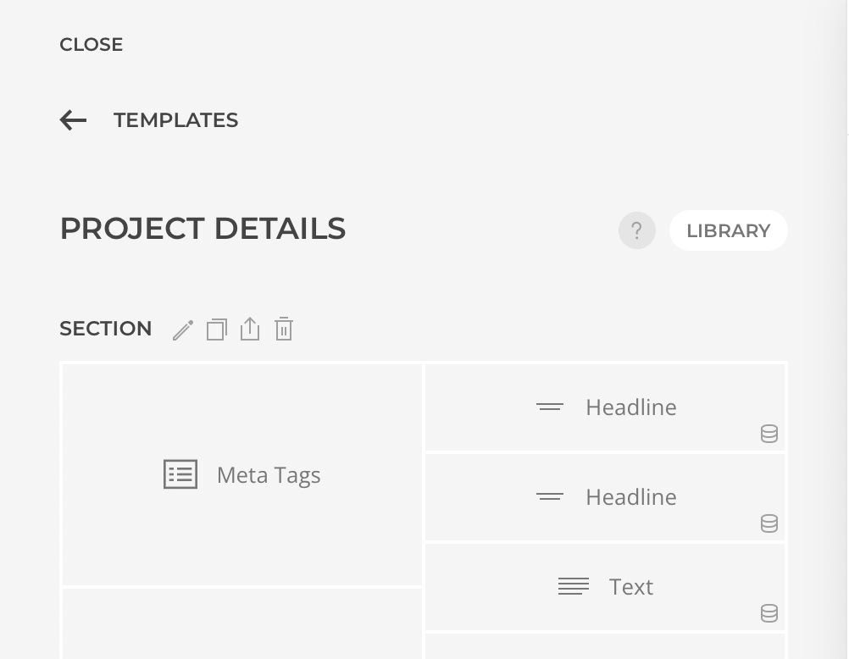Click the SECTION label
The width and height of the screenshot is (849, 659).
[106, 329]
